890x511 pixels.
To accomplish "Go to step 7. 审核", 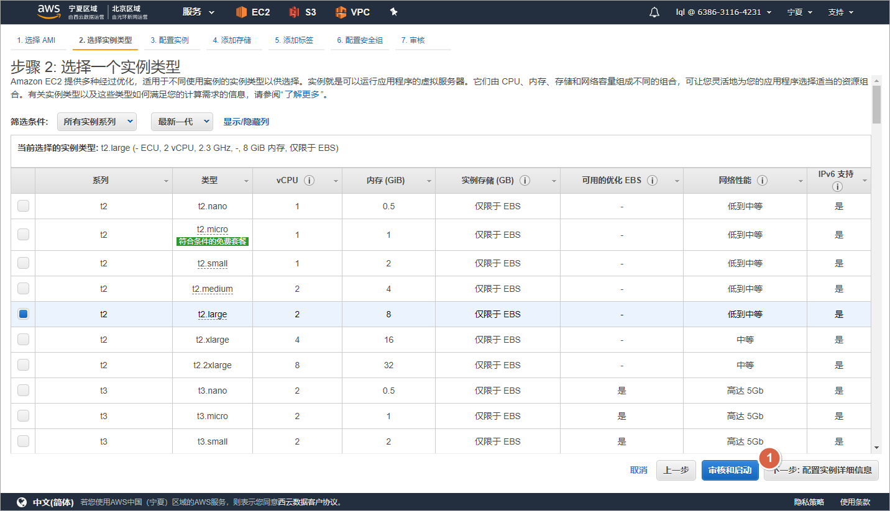I will 413,40.
